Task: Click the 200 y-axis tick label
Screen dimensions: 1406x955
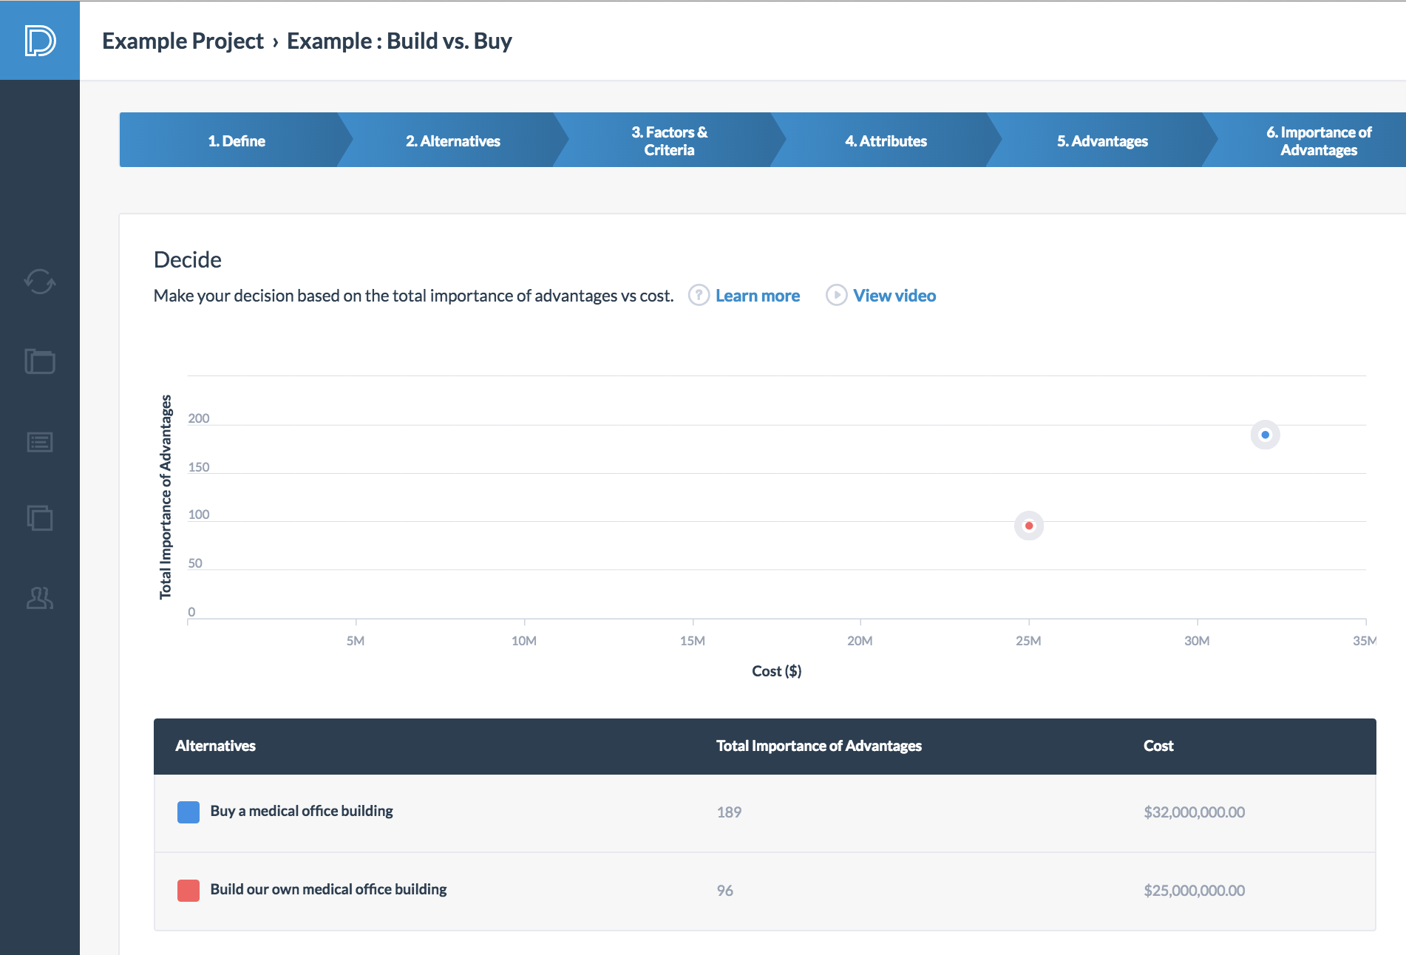Action: click(x=199, y=418)
